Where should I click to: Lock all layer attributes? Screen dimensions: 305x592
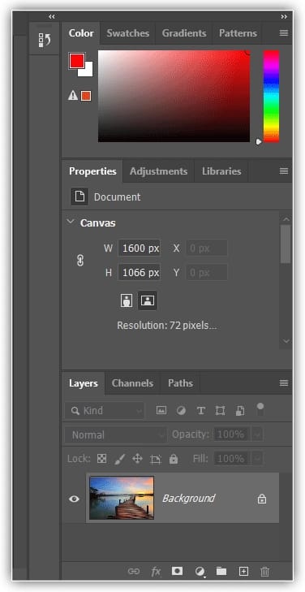point(174,459)
